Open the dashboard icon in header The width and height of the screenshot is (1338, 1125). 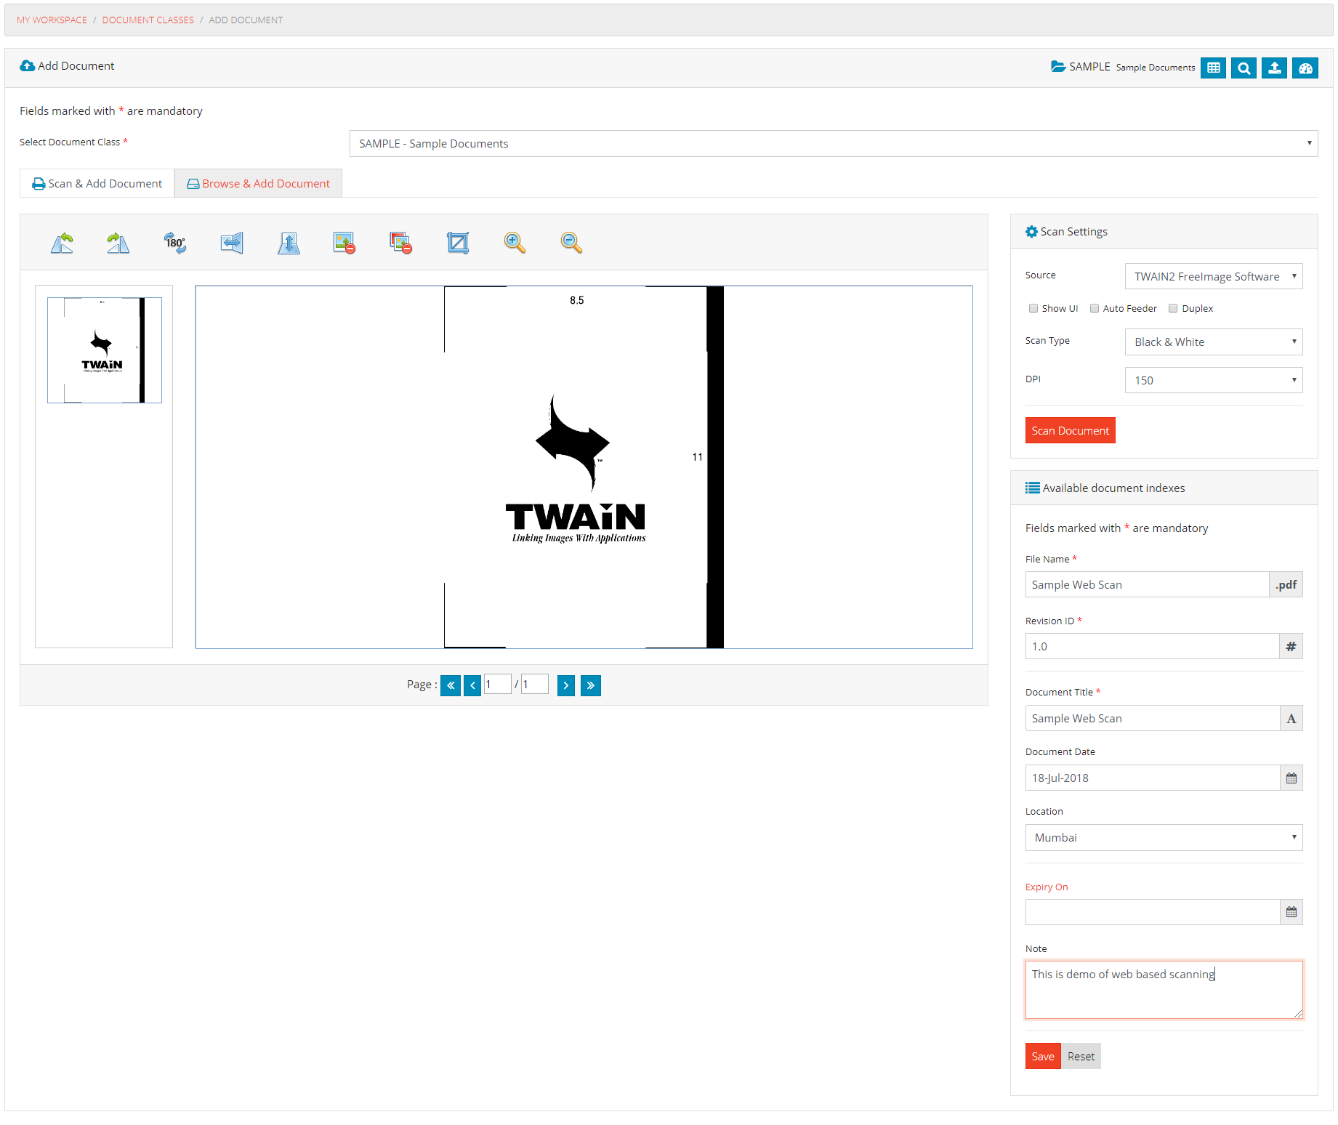[x=1305, y=68]
